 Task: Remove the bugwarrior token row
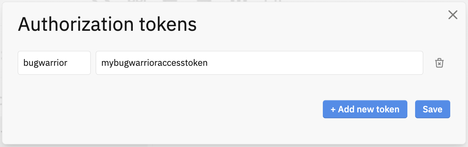pos(439,63)
